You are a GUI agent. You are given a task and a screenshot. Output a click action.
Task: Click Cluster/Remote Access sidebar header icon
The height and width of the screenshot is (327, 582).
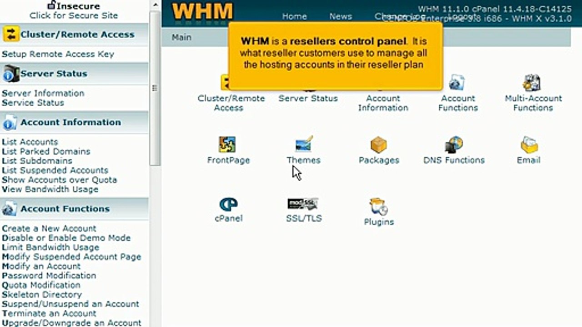10,34
